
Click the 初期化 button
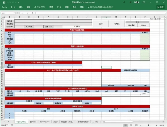[117, 24]
